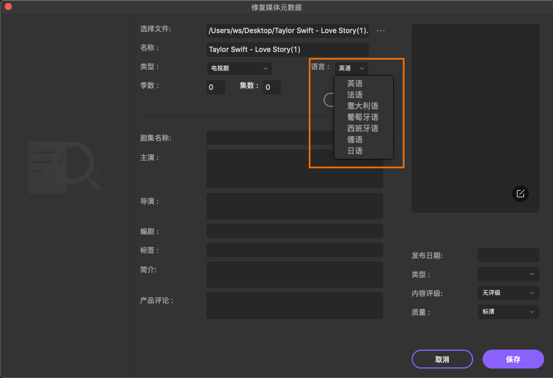
Task: Select 意大利语 from the language list
Action: point(363,105)
